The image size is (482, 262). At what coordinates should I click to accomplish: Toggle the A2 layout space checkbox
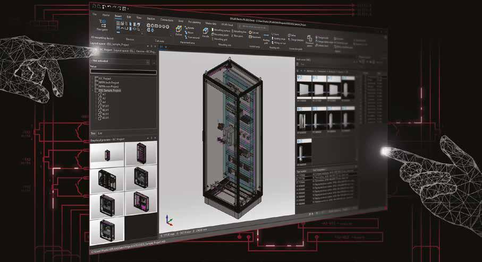tap(100, 98)
